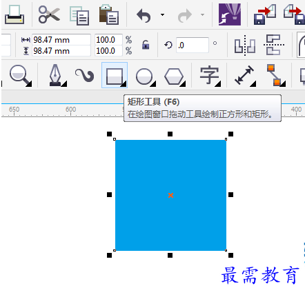
Task: Click the top-middle selection handle
Action: tap(170, 134)
